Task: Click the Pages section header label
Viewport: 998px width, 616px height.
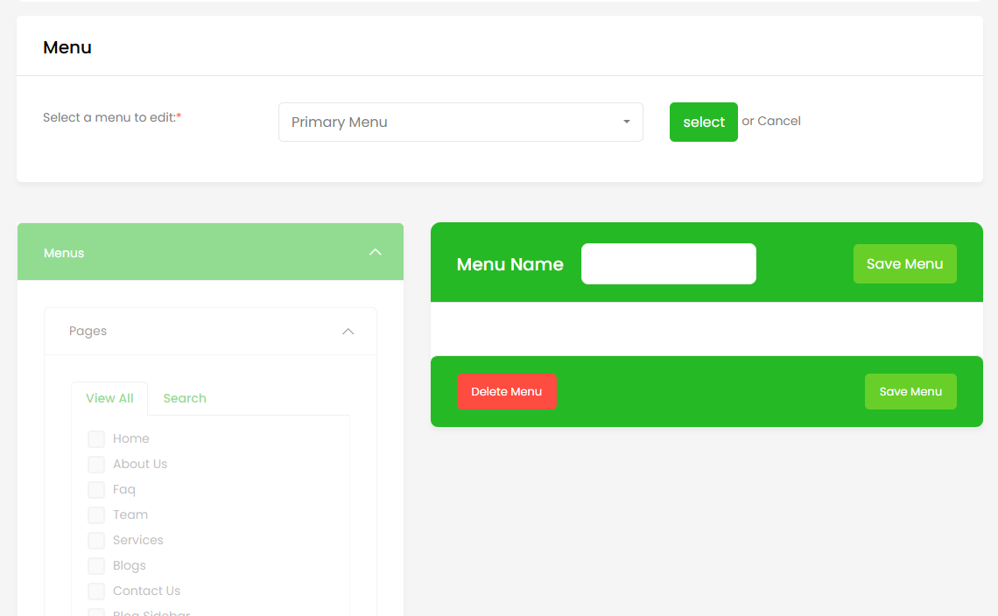Action: coord(88,332)
